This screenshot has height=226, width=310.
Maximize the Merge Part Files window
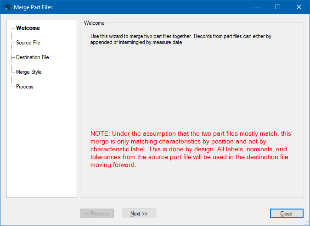278,7
